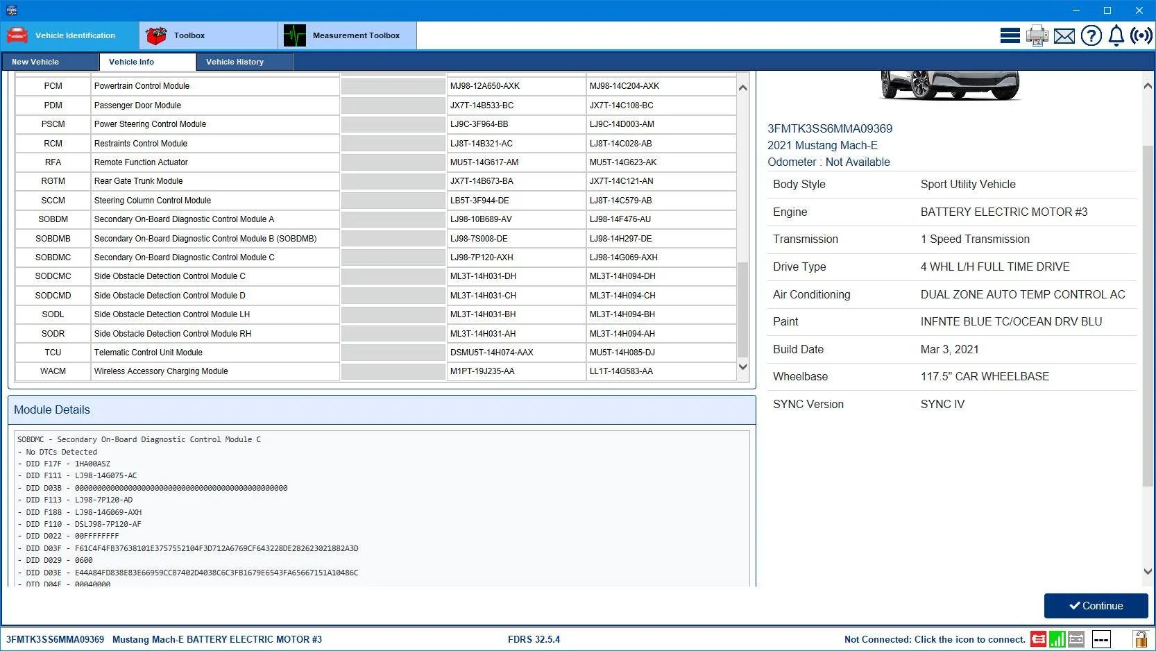Click the red car Vehicle Identification icon
This screenshot has width=1156, height=651.
click(17, 35)
